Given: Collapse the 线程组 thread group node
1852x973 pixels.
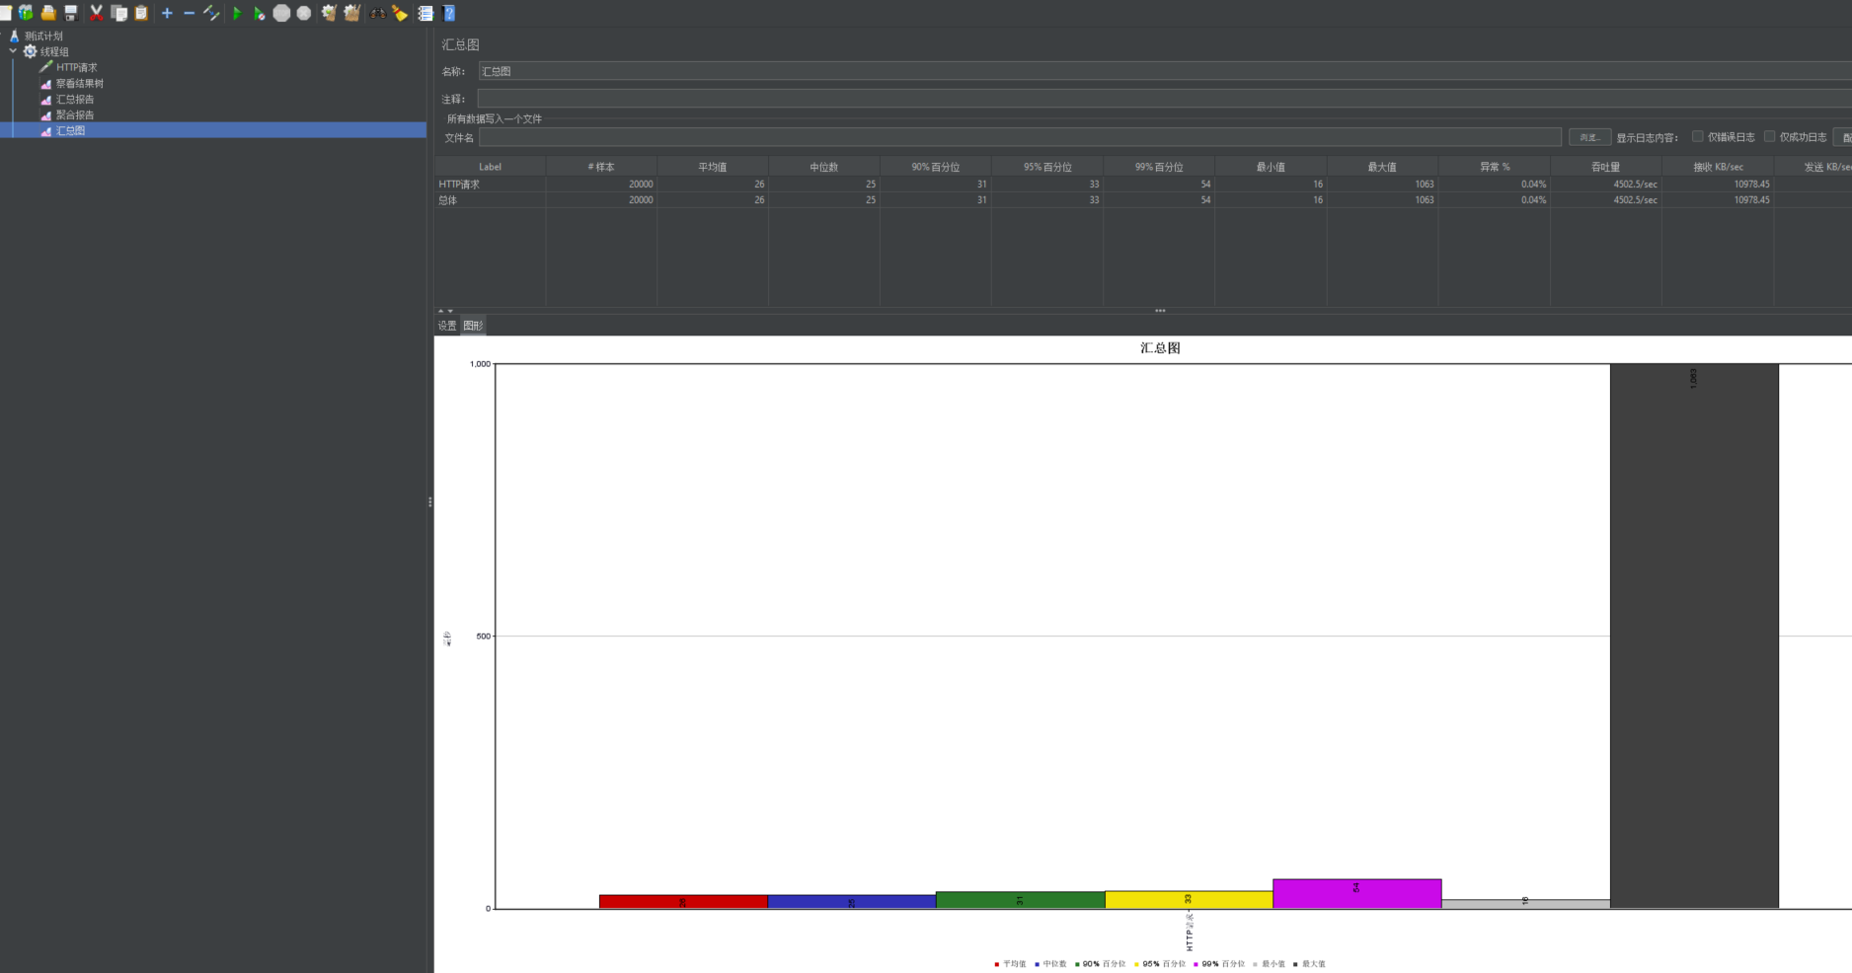Looking at the screenshot, I should [x=13, y=50].
